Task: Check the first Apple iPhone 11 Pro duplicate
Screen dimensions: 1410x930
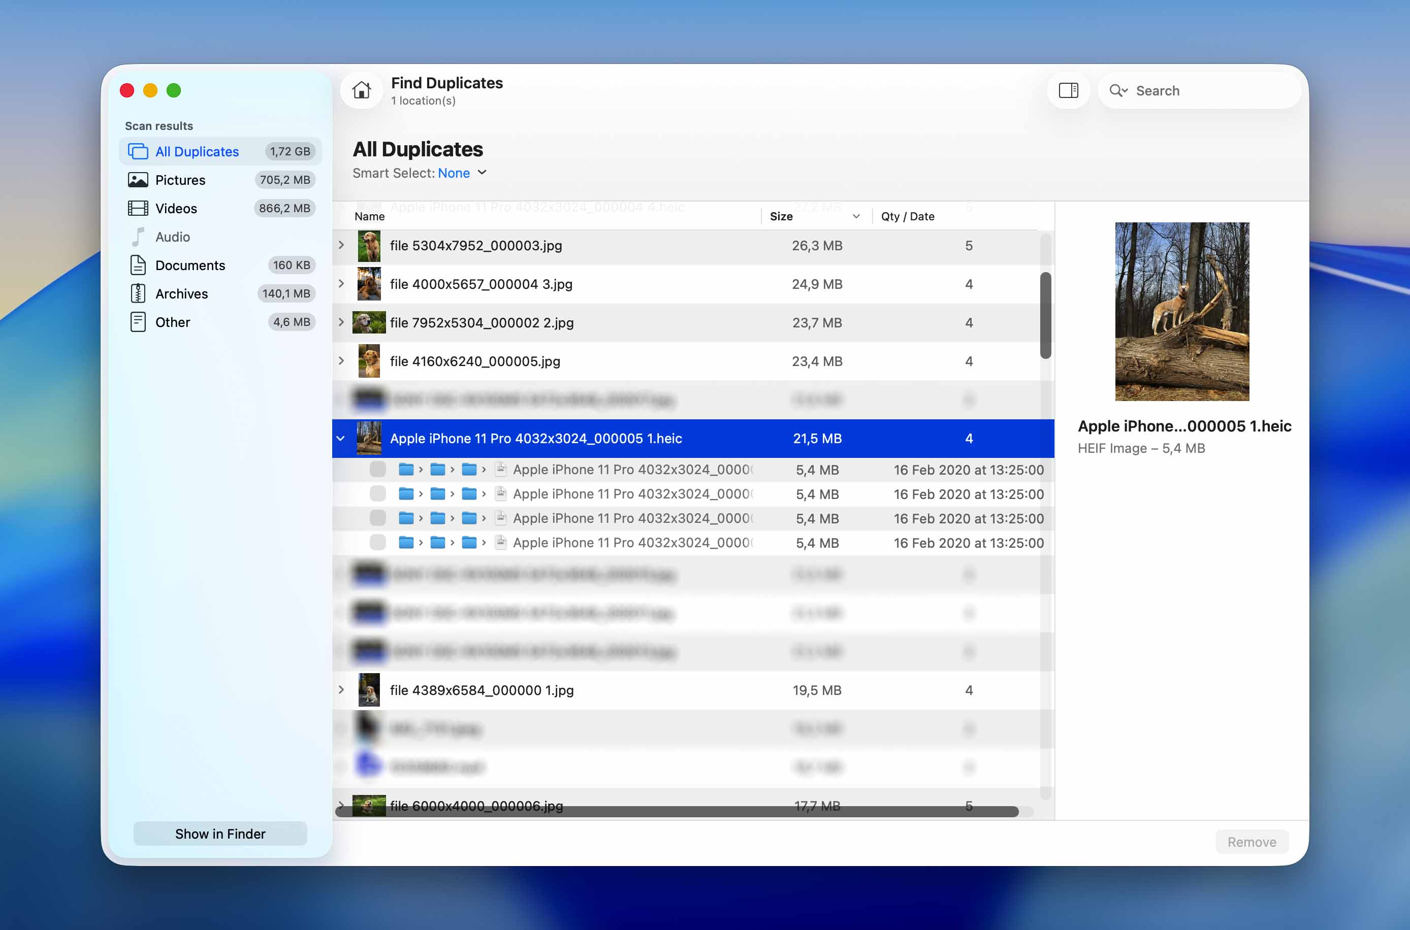Action: tap(377, 469)
